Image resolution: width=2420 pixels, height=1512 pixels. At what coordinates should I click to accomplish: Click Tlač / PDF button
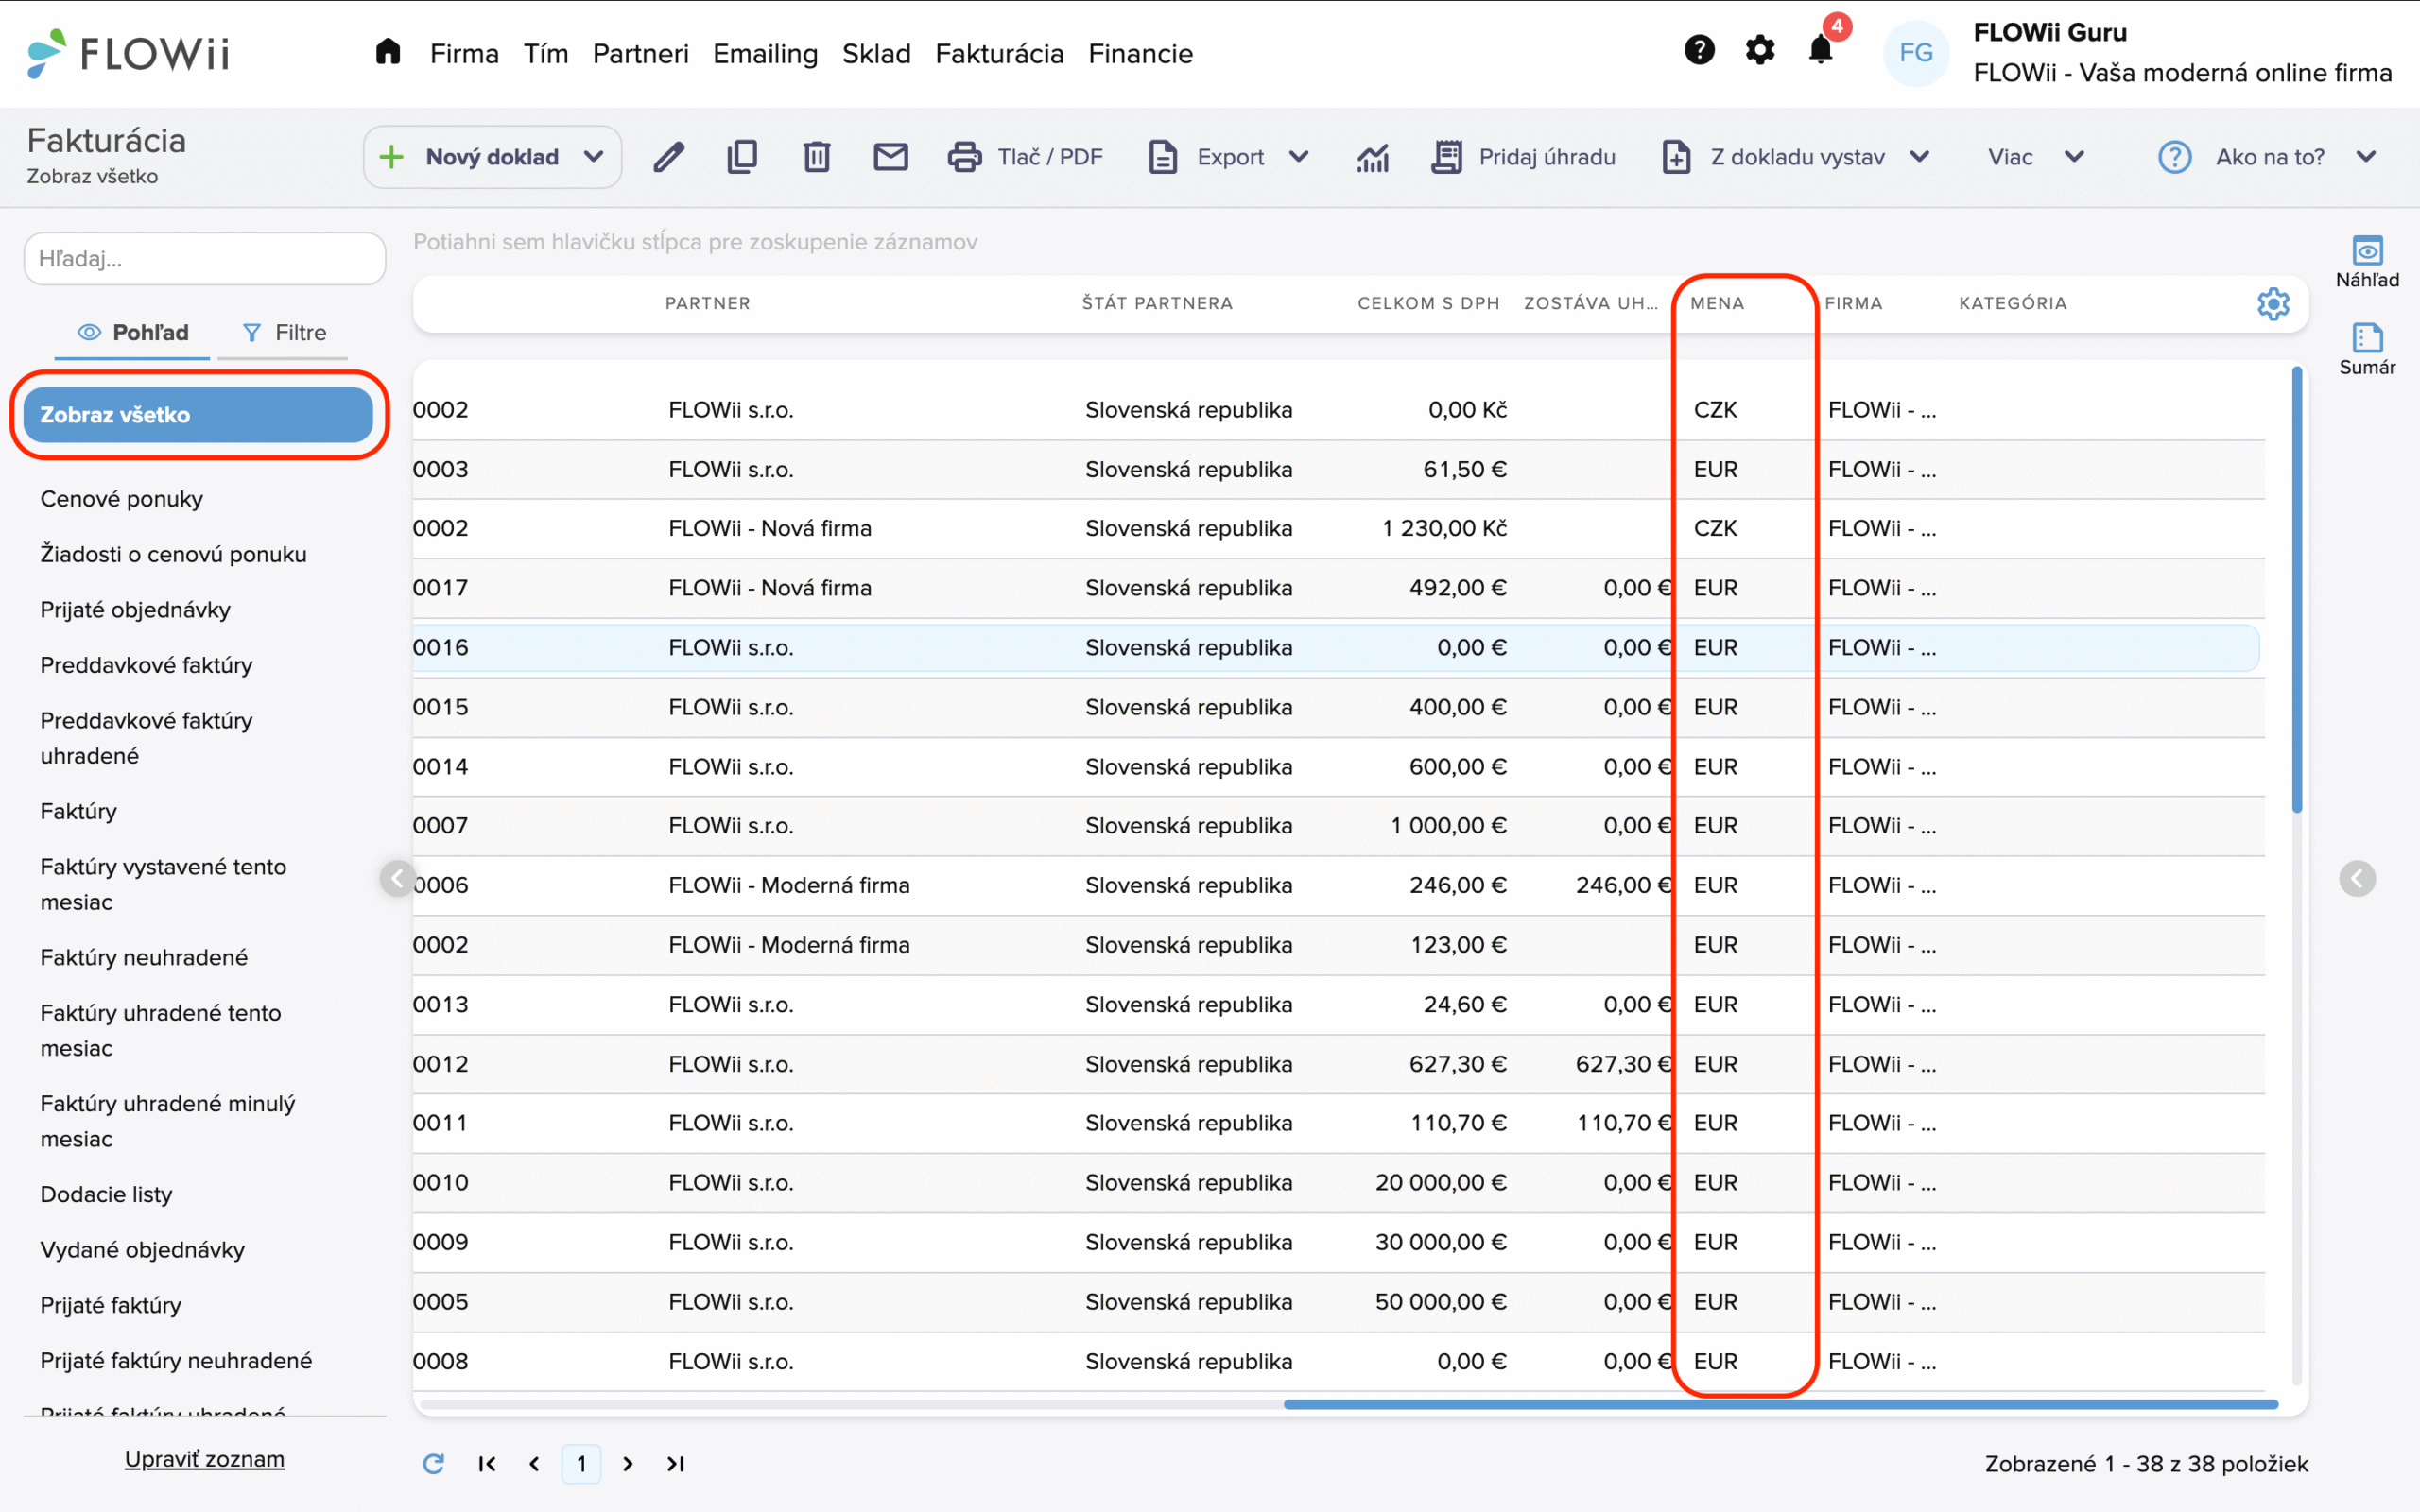(x=1024, y=157)
